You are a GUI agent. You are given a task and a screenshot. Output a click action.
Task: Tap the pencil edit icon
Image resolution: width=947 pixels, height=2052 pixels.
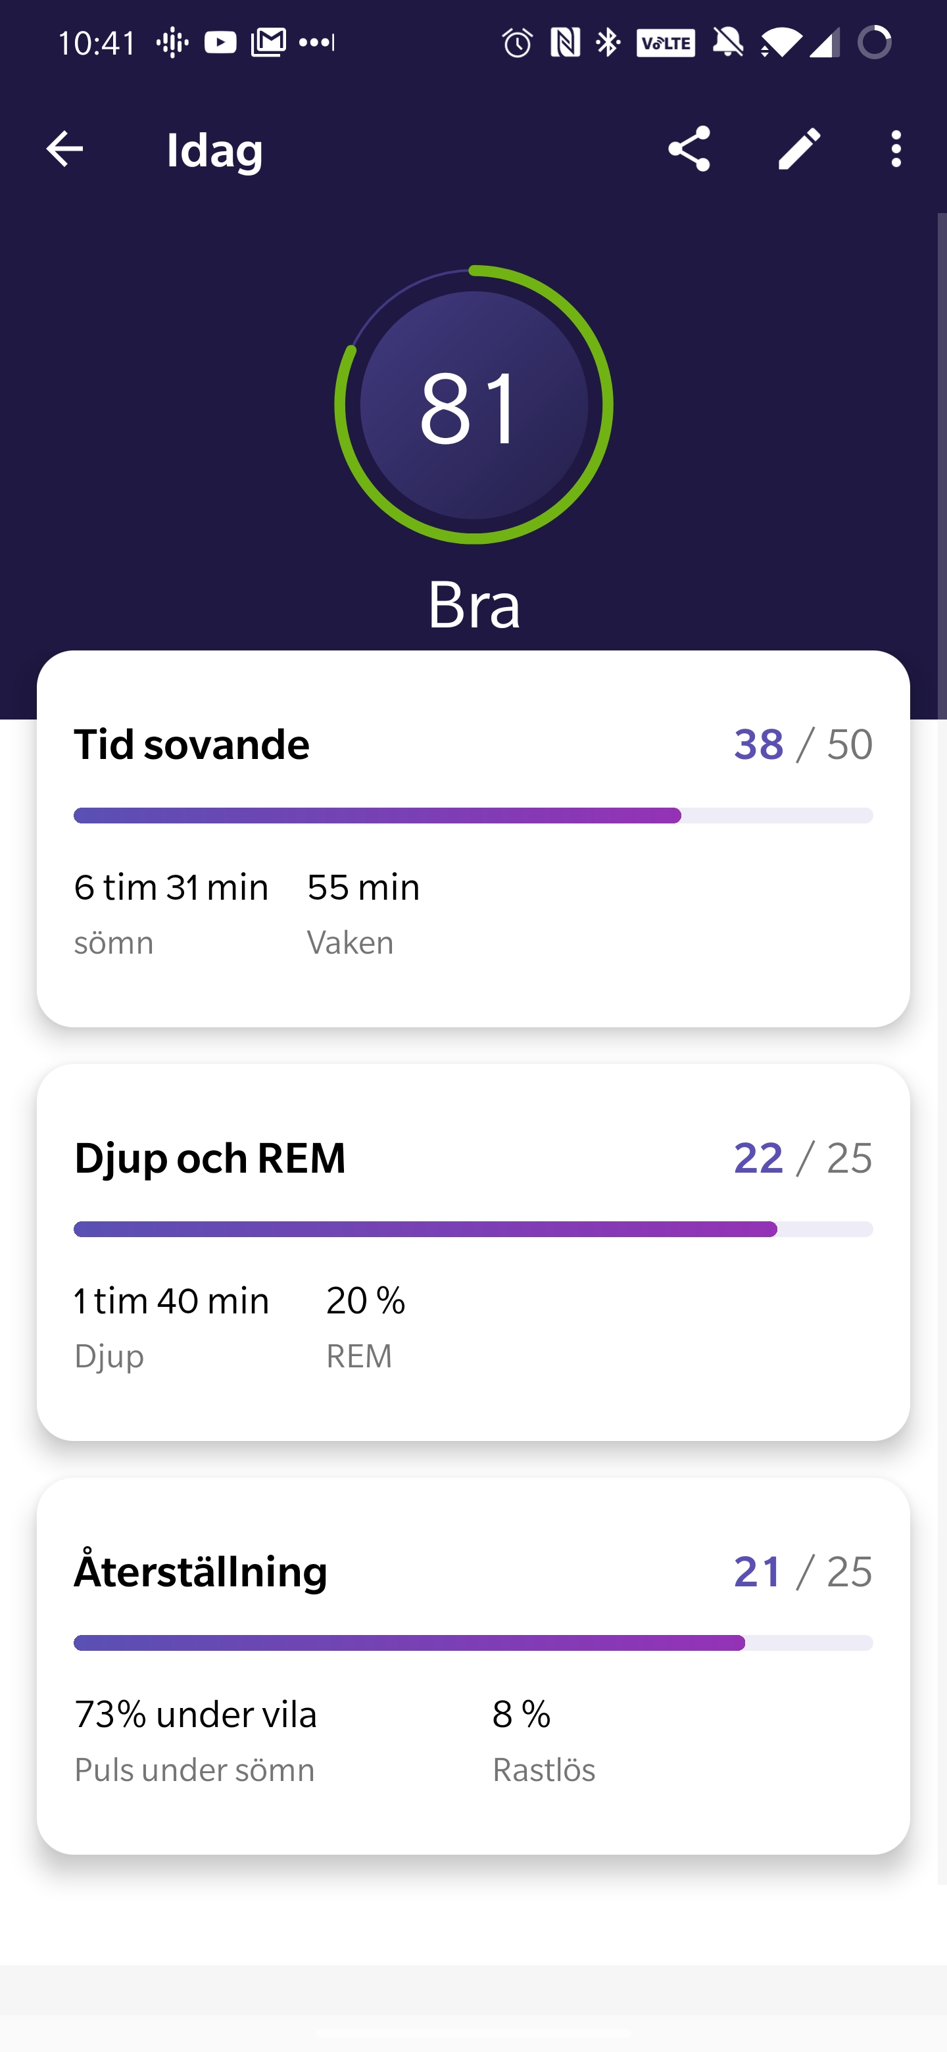[x=799, y=149]
